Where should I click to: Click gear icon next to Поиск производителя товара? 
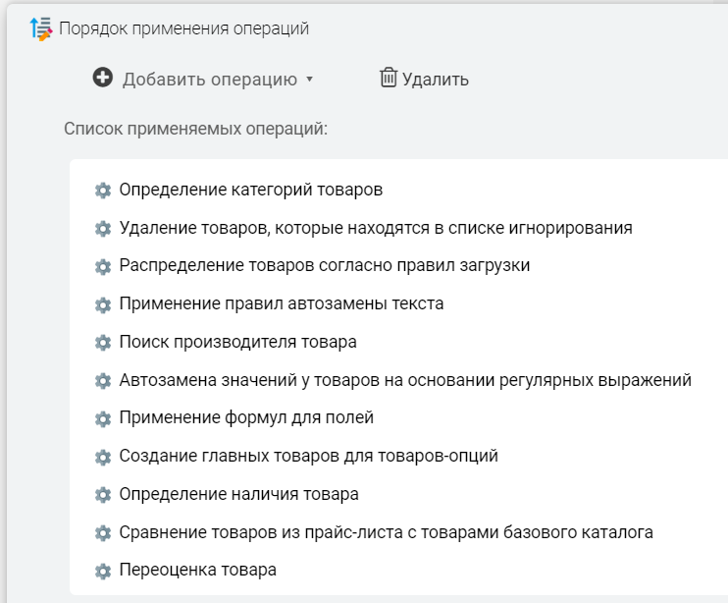(102, 343)
